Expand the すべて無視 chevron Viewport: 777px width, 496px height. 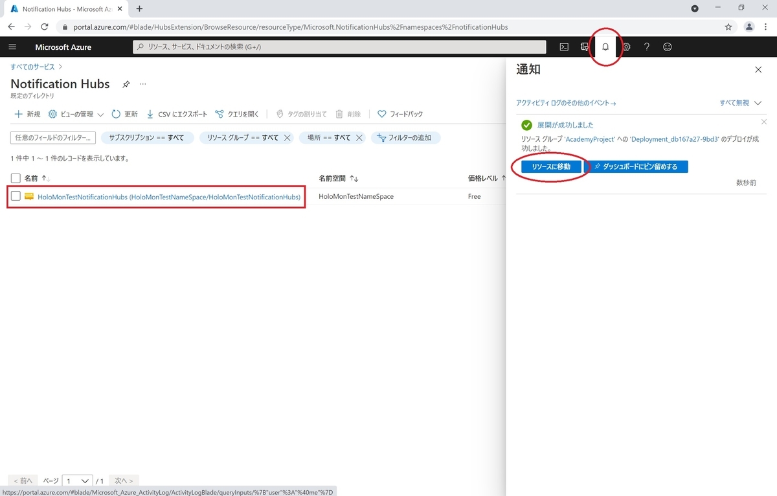pyautogui.click(x=758, y=103)
